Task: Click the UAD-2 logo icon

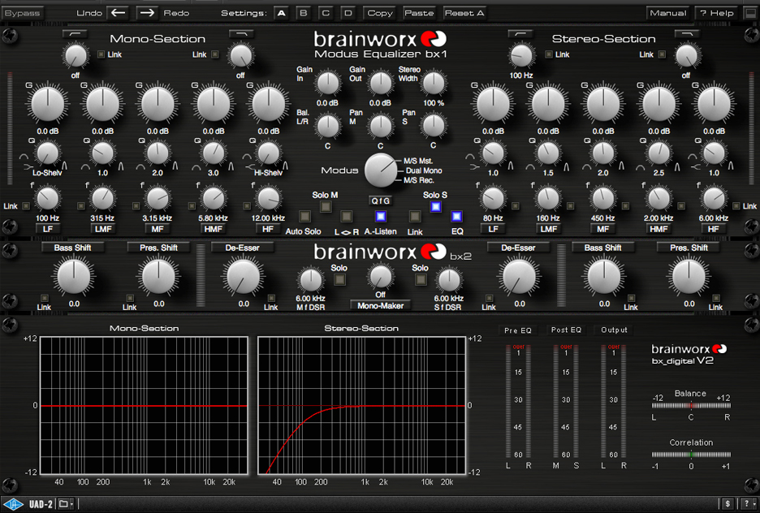Action: [15, 504]
